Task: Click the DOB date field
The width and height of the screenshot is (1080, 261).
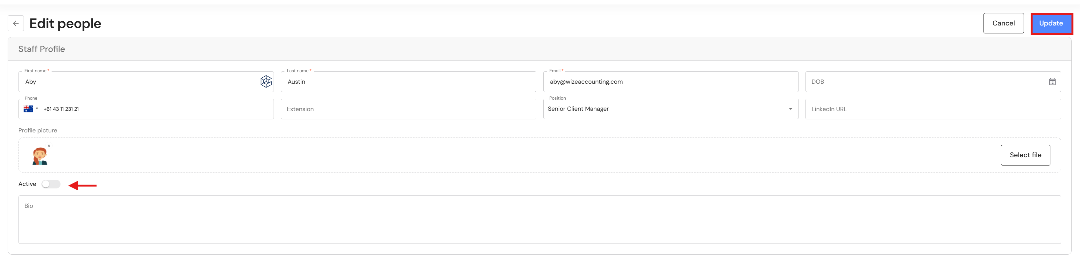Action: click(922, 82)
